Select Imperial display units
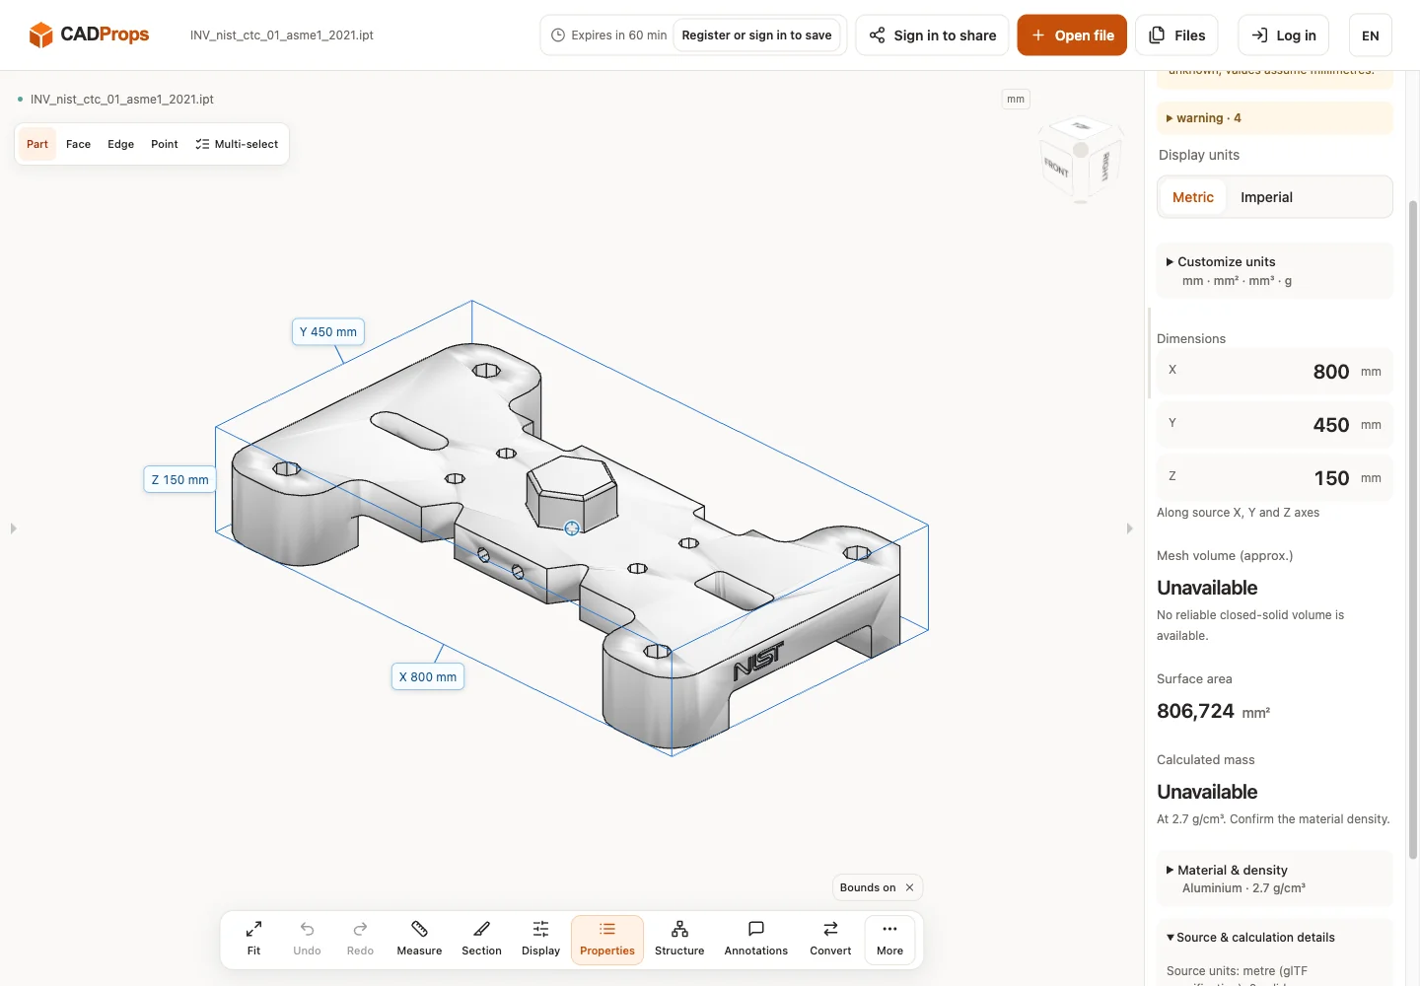This screenshot has height=986, width=1420. pos(1266,197)
